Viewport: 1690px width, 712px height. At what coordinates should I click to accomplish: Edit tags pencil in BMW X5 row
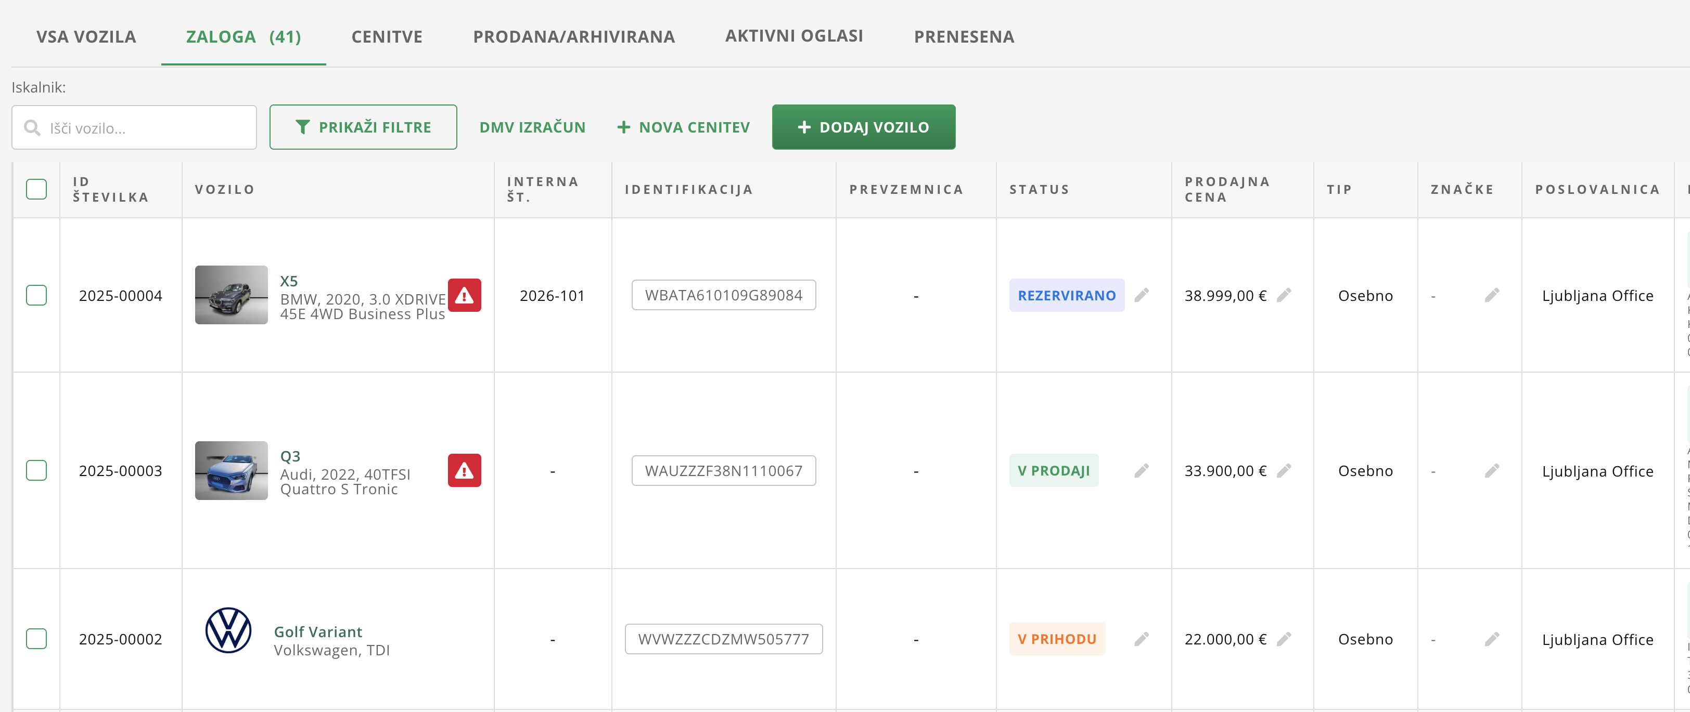click(1491, 295)
